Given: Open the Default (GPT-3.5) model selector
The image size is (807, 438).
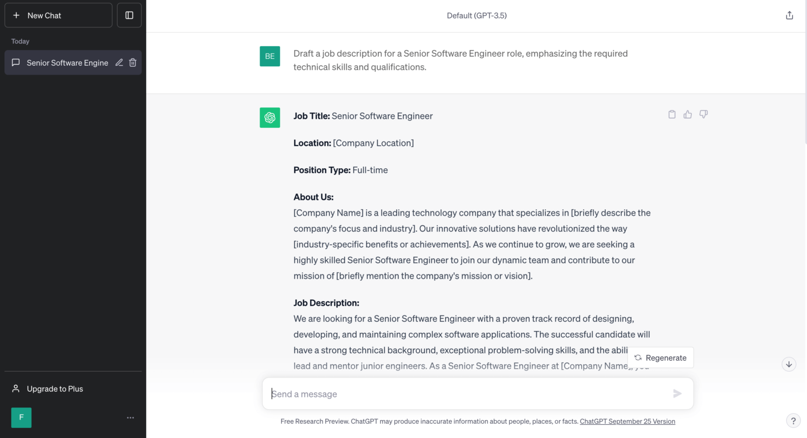Looking at the screenshot, I should coord(476,15).
